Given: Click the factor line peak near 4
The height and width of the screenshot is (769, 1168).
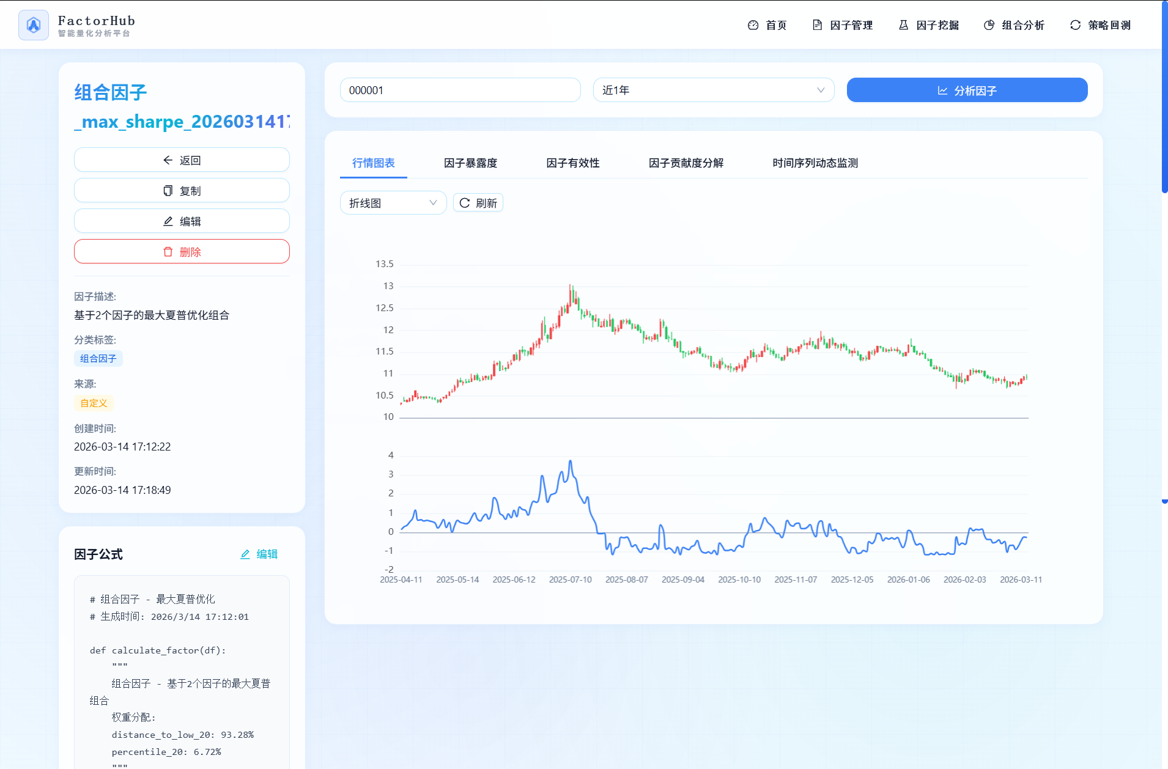Looking at the screenshot, I should coord(571,462).
